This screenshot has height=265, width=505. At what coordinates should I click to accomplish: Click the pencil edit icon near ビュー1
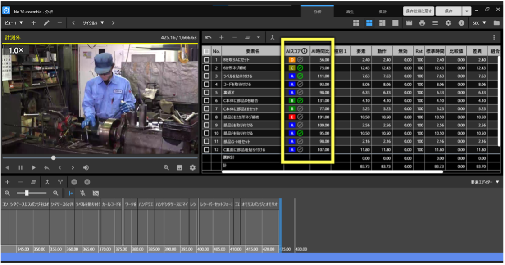[46, 23]
